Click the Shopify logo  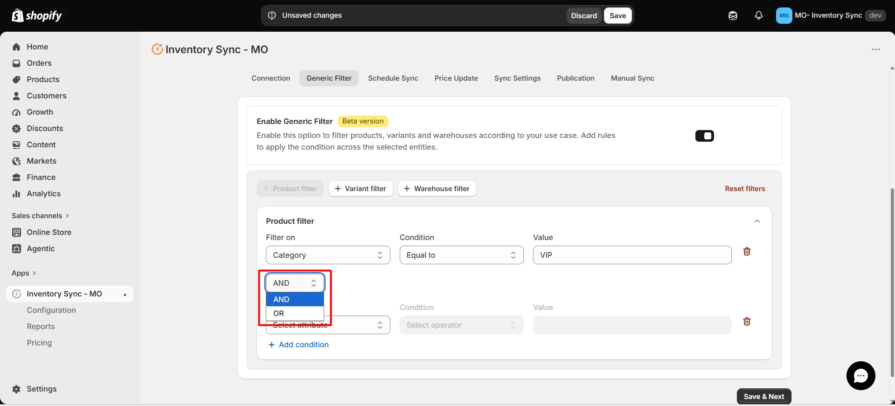pyautogui.click(x=36, y=15)
